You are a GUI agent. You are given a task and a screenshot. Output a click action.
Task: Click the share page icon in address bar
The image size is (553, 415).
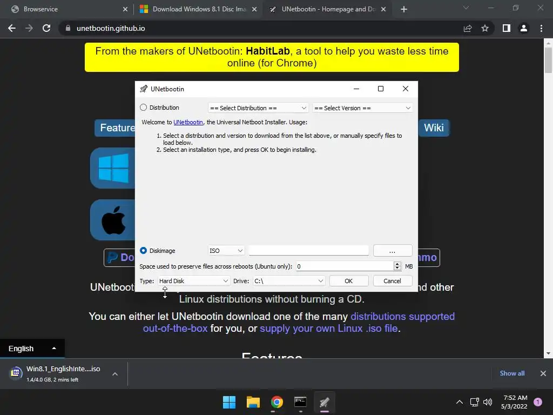468,28
